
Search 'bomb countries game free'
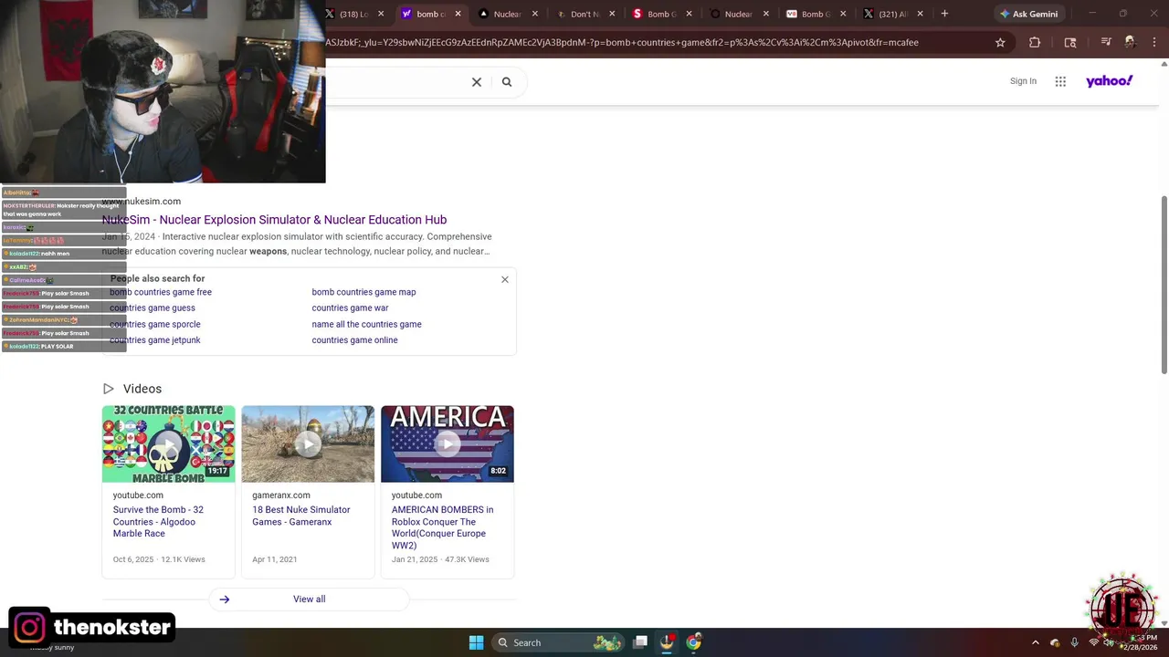click(x=161, y=292)
